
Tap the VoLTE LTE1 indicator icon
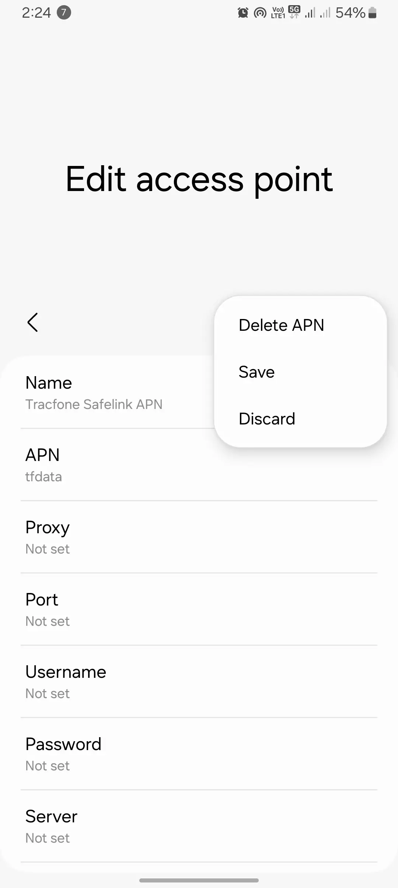(278, 13)
